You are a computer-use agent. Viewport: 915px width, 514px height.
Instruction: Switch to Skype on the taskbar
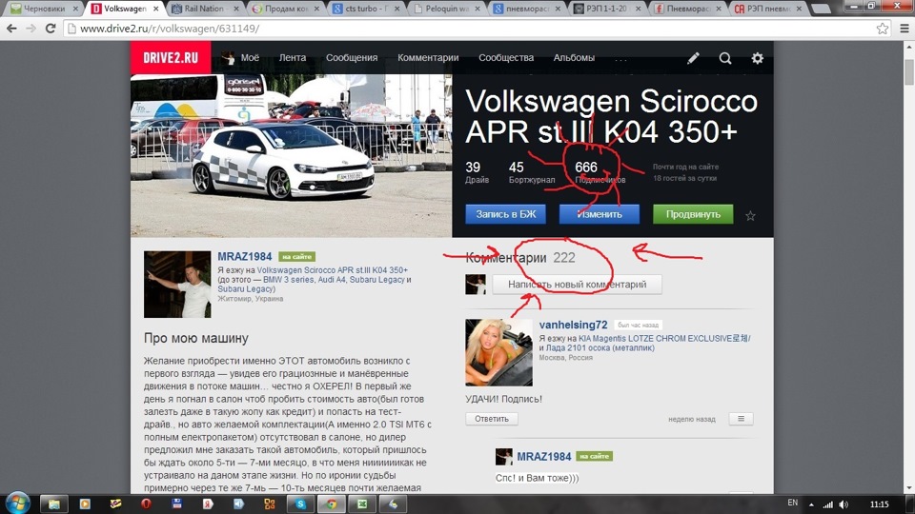[x=300, y=504]
